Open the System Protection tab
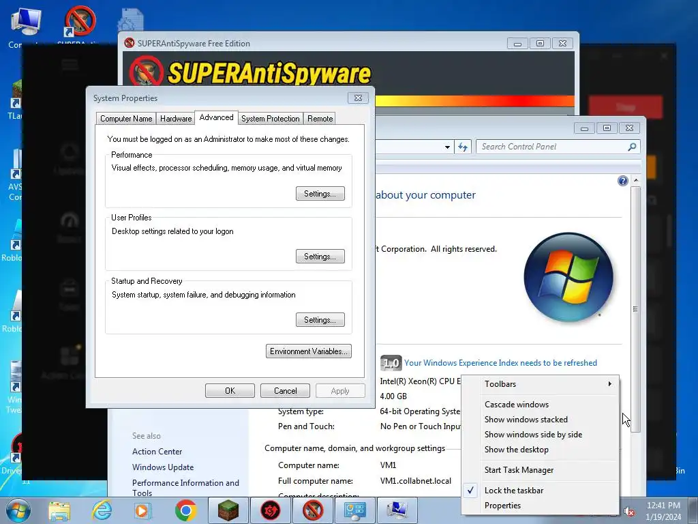The width and height of the screenshot is (698, 524). tap(270, 119)
